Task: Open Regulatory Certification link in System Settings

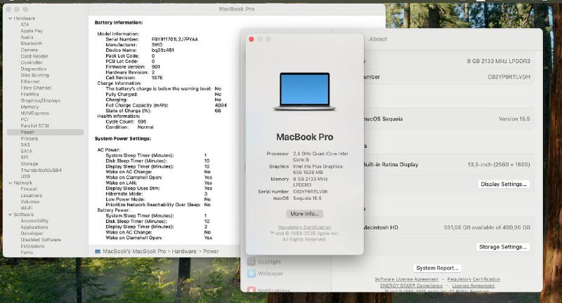Action: click(473, 279)
